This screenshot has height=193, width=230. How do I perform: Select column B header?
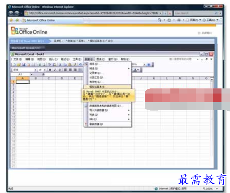pyautogui.click(x=36, y=78)
